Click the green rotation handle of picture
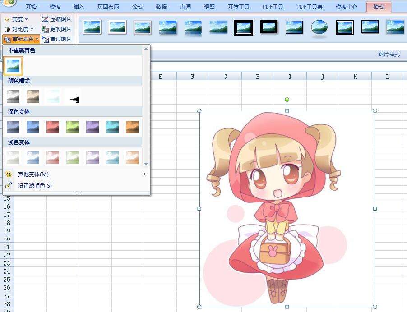The height and width of the screenshot is (312, 407). (287, 100)
